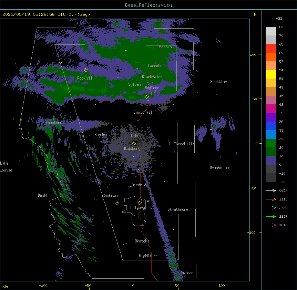Click the Calgary city label
297x290 pixels.
tap(138, 208)
